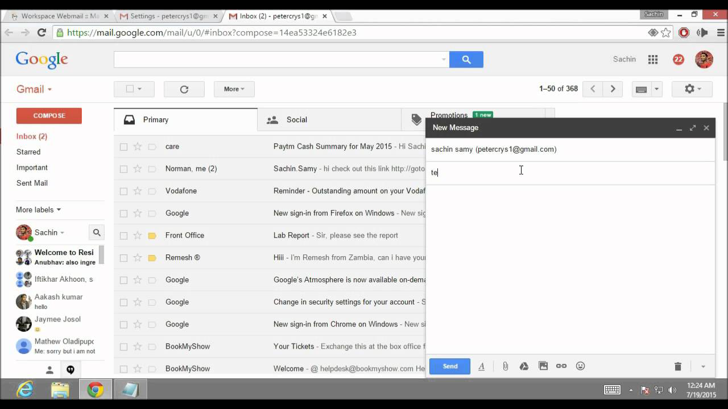
Task: Insert a file from Google Drive
Action: [x=524, y=366]
